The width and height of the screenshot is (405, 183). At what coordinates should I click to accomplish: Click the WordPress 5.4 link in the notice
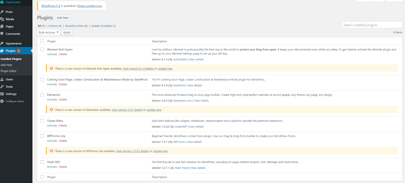coord(51,6)
